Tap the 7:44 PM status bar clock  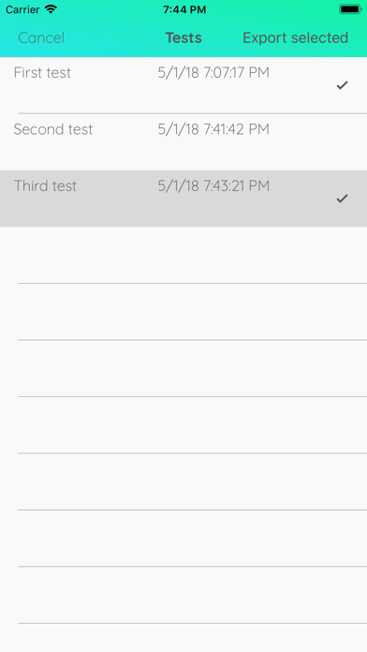click(x=184, y=9)
